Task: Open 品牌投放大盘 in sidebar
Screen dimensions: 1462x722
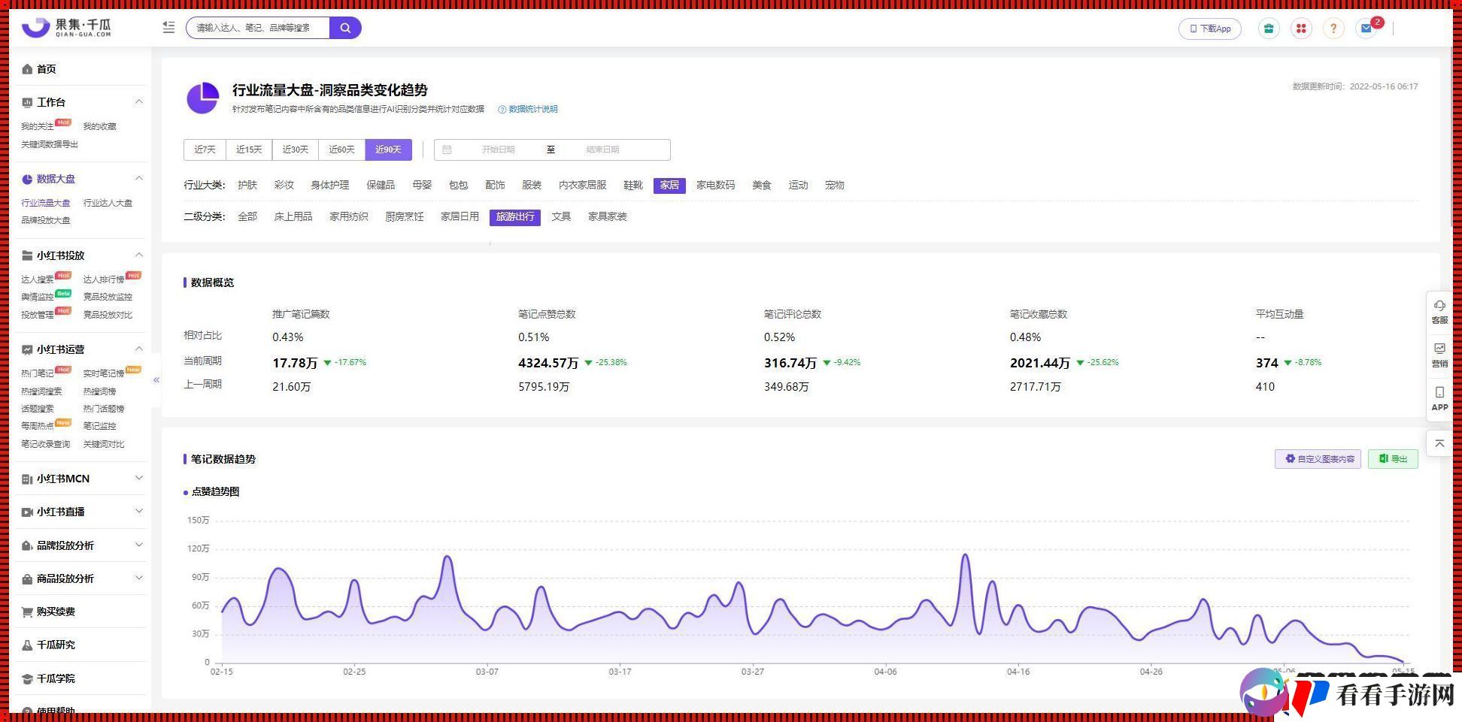Action: pos(46,220)
